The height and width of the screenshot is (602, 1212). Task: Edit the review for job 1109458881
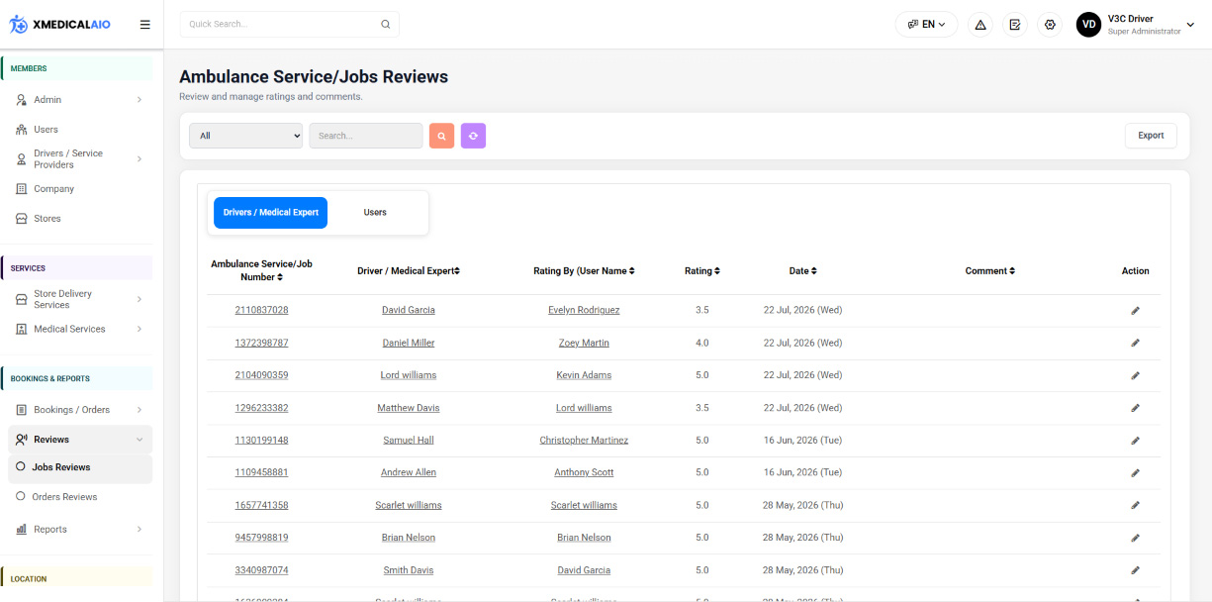click(x=1135, y=472)
